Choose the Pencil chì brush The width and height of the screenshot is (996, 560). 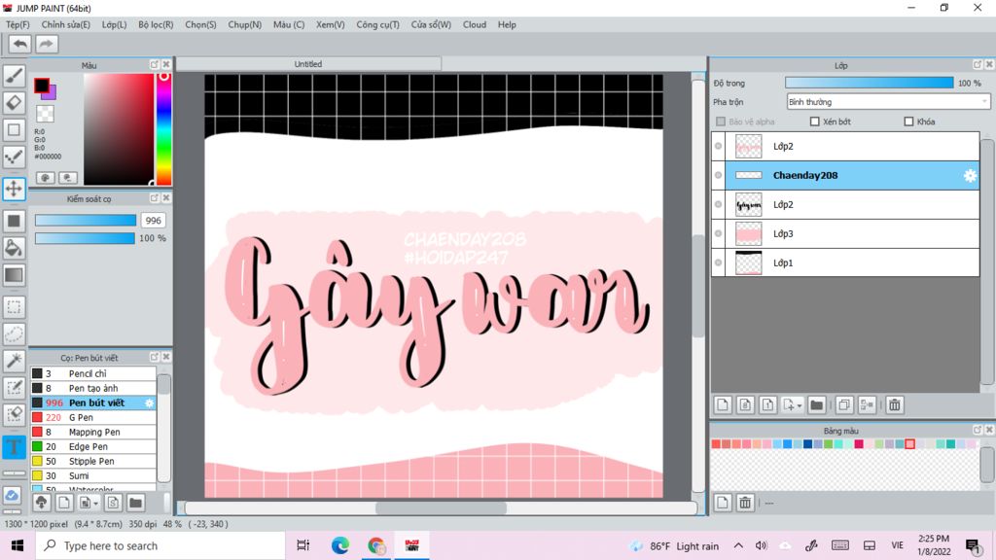[93, 373]
